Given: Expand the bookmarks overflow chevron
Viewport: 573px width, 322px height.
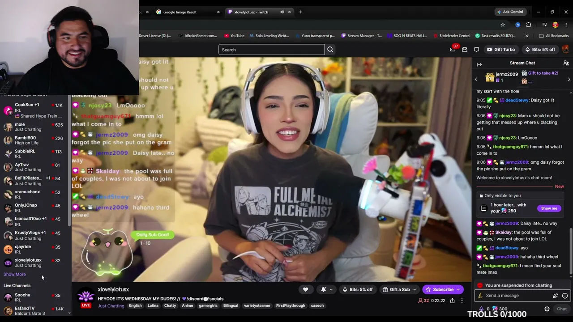Looking at the screenshot, I should click(527, 36).
